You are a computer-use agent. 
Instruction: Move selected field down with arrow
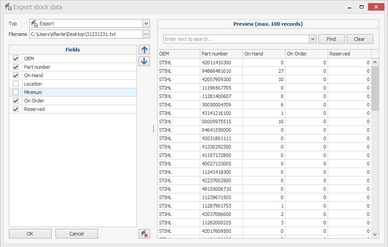[144, 61]
